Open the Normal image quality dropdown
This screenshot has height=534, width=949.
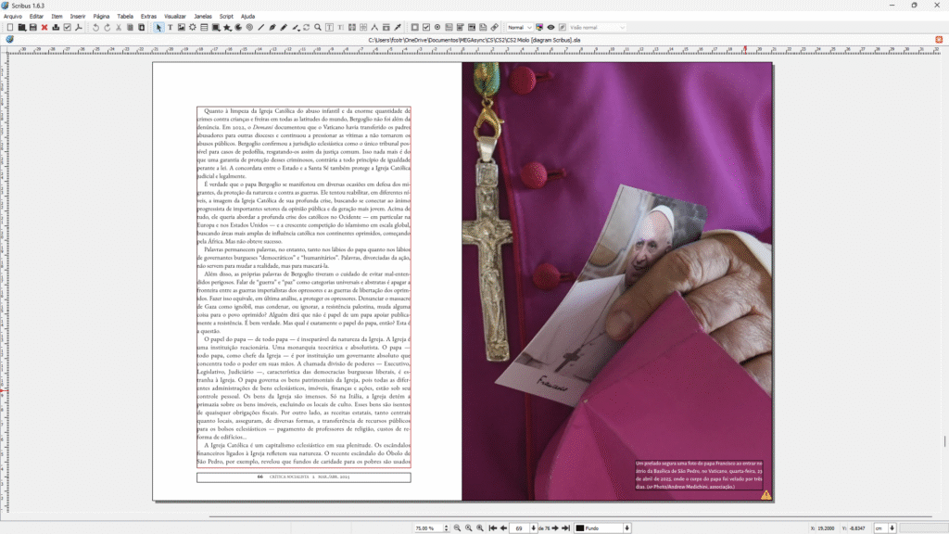click(519, 27)
